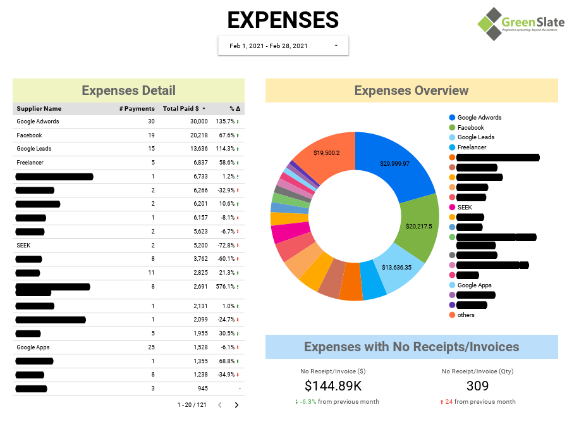Click the GreenSlate logo
The width and height of the screenshot is (567, 424).
[x=521, y=23]
